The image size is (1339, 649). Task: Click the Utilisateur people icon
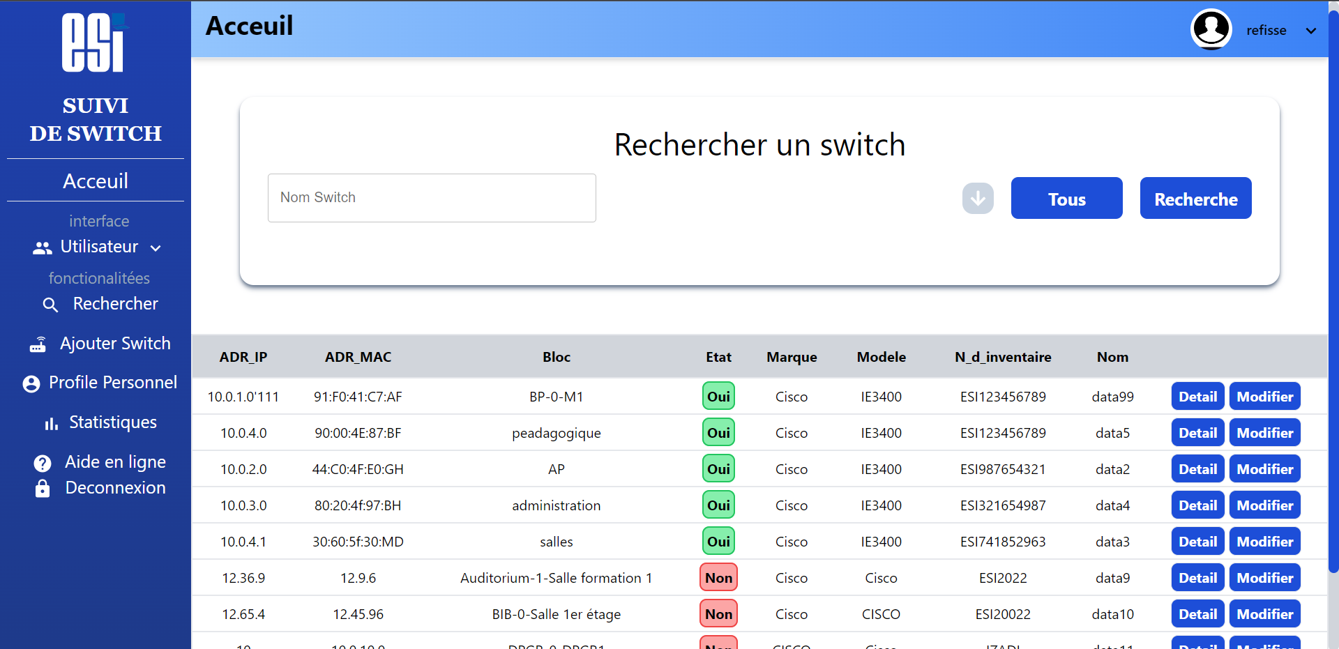(41, 247)
